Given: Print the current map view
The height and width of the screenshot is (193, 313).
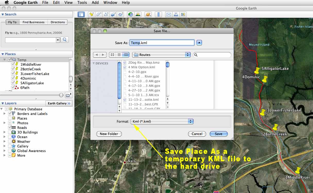Looking at the screenshot, I should tap(176, 14).
